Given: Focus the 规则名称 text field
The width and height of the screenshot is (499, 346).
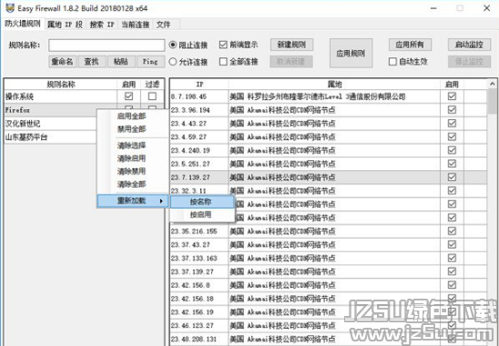Looking at the screenshot, I should pos(107,46).
